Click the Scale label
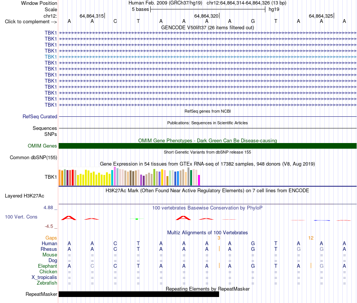This screenshot has width=357, height=303. 51,9
